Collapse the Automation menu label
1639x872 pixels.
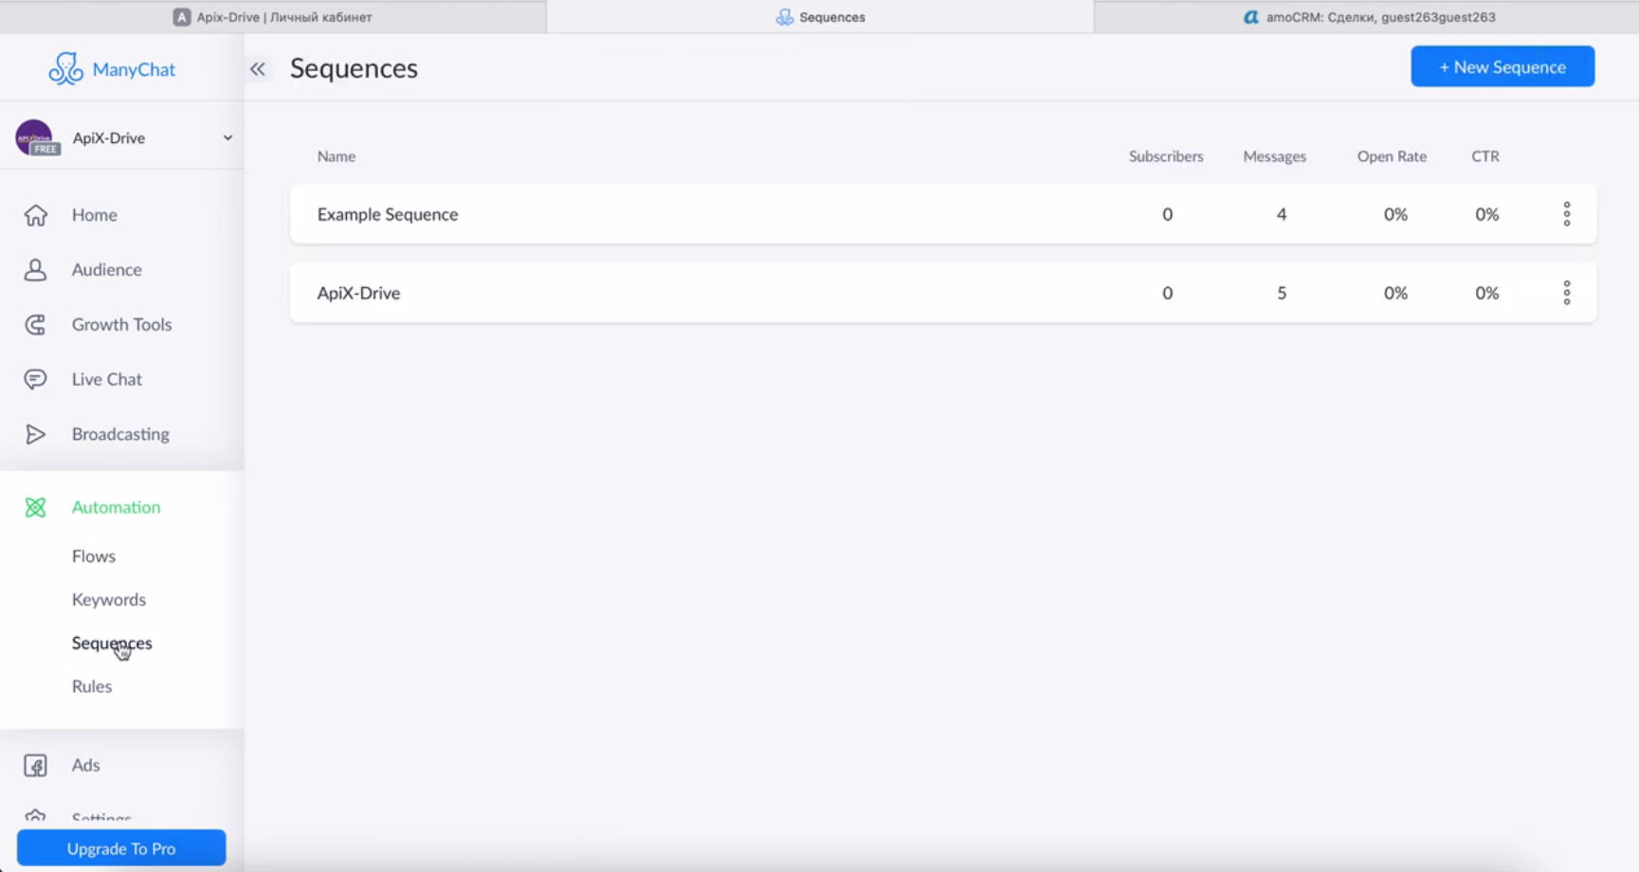(x=117, y=507)
